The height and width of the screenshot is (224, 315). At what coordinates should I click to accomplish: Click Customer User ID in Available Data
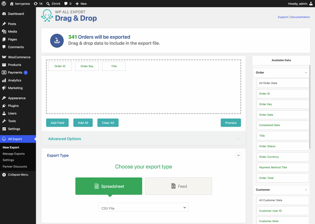click(x=283, y=211)
